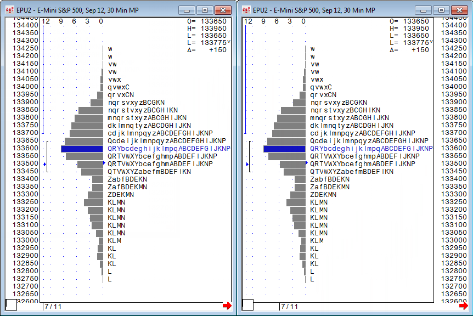Click small blue arrow left of left profile
The image size is (473, 316).
click(x=44, y=164)
